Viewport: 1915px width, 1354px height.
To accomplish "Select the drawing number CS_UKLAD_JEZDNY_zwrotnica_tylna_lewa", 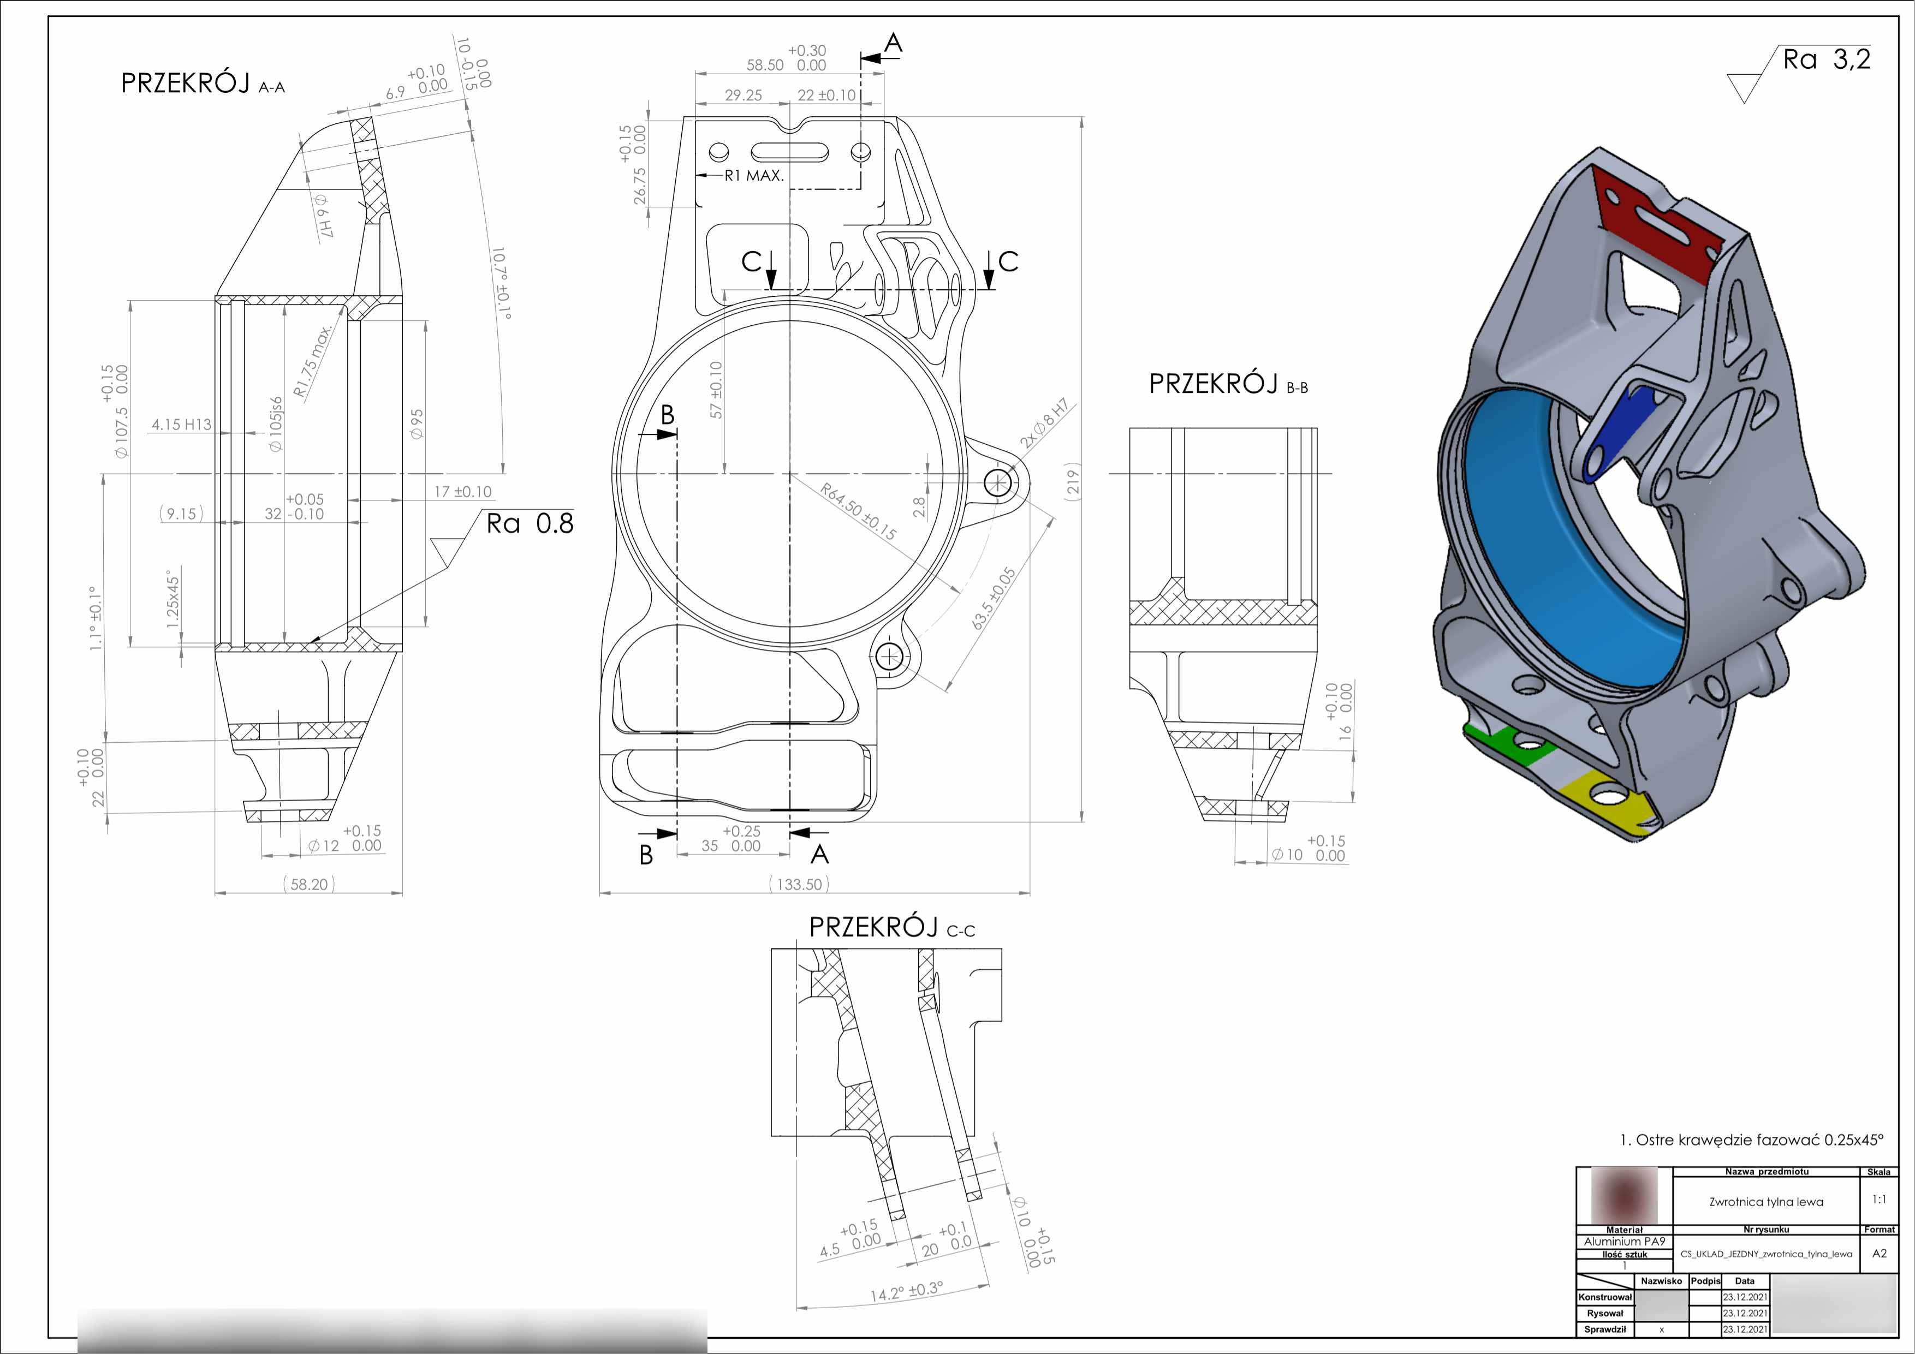I will coord(1766,1254).
